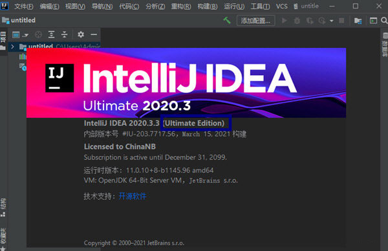Click the Debug bug icon
This screenshot has width=388, height=251.
(297, 21)
